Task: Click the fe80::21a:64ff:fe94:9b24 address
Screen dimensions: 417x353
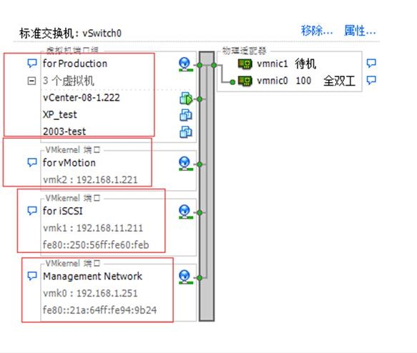Action: click(99, 310)
